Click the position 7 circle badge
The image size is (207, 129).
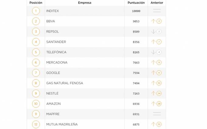coord(36,73)
